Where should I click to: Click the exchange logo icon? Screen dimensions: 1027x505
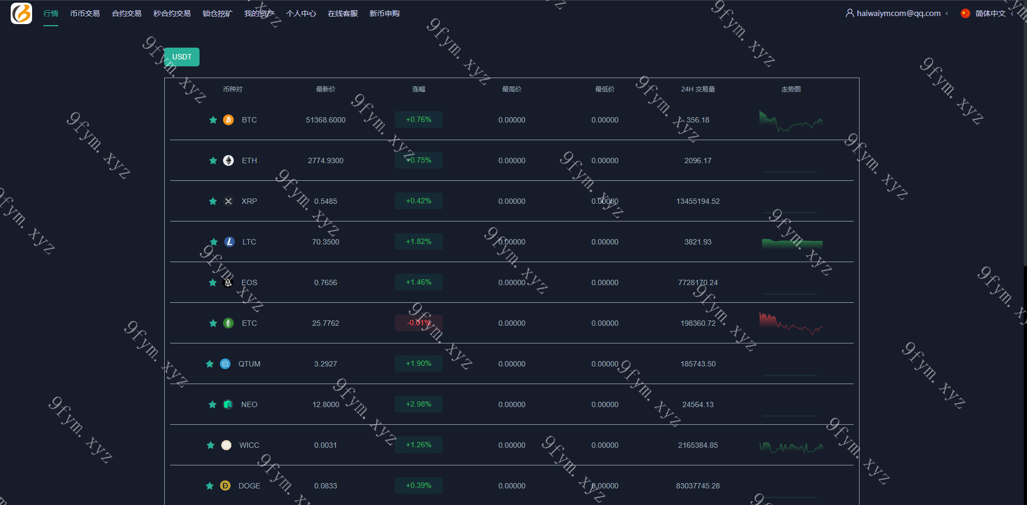(x=21, y=13)
